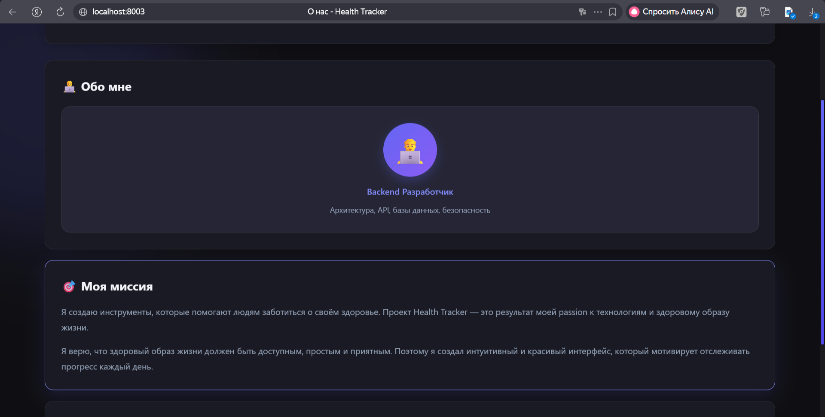This screenshot has width=825, height=417.
Task: Click the key icon inside the address bar
Action: click(x=583, y=12)
